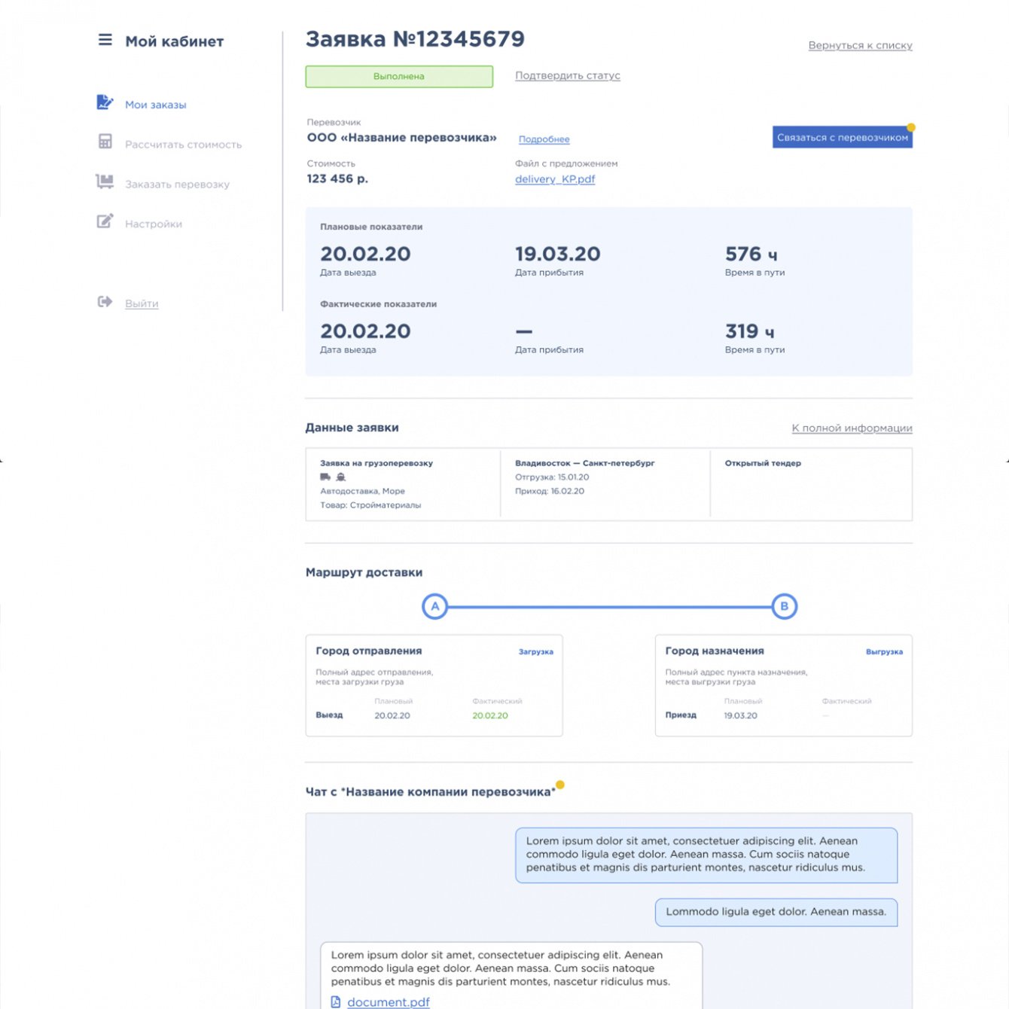This screenshot has width=1009, height=1009.
Task: Download delivery_KP.pdf file
Action: [x=555, y=179]
